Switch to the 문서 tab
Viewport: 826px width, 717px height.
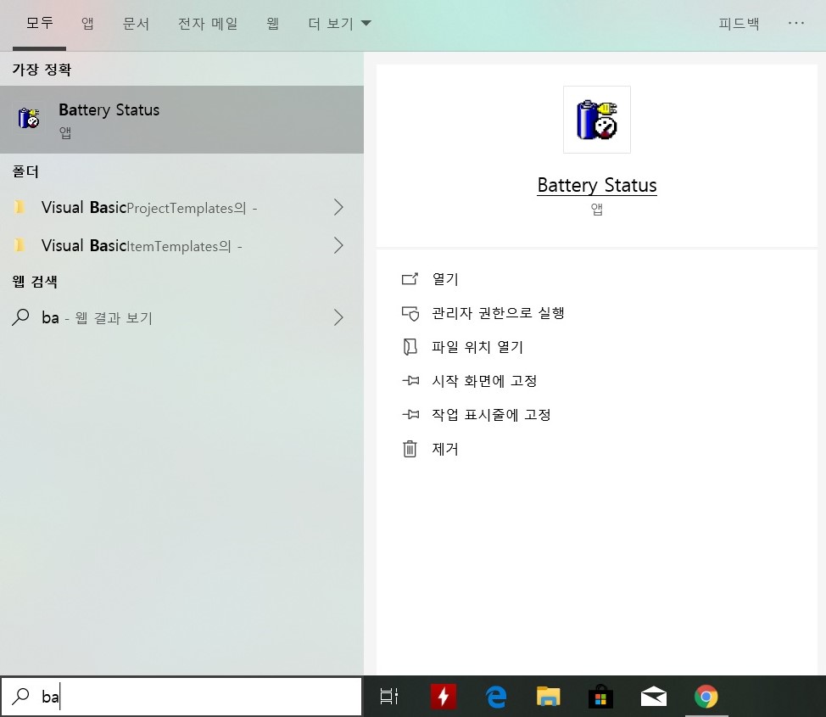(x=136, y=23)
